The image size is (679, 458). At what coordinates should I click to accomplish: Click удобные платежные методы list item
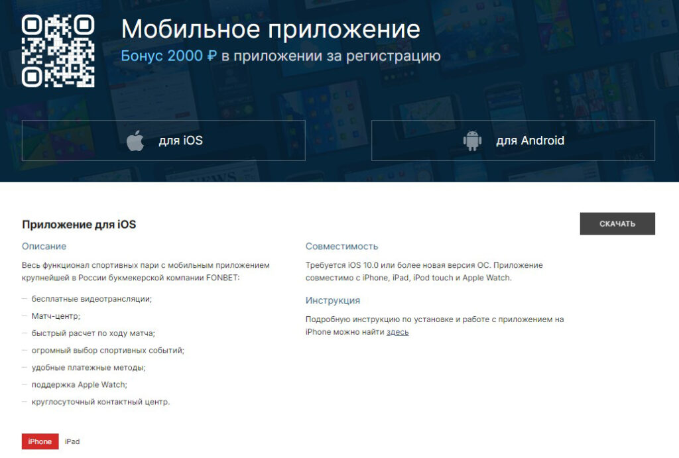click(89, 367)
